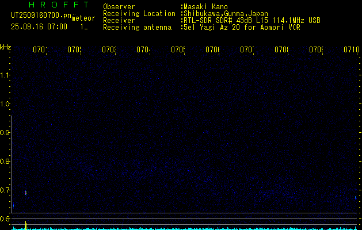Click the 'Receiving Location' label

139,13
